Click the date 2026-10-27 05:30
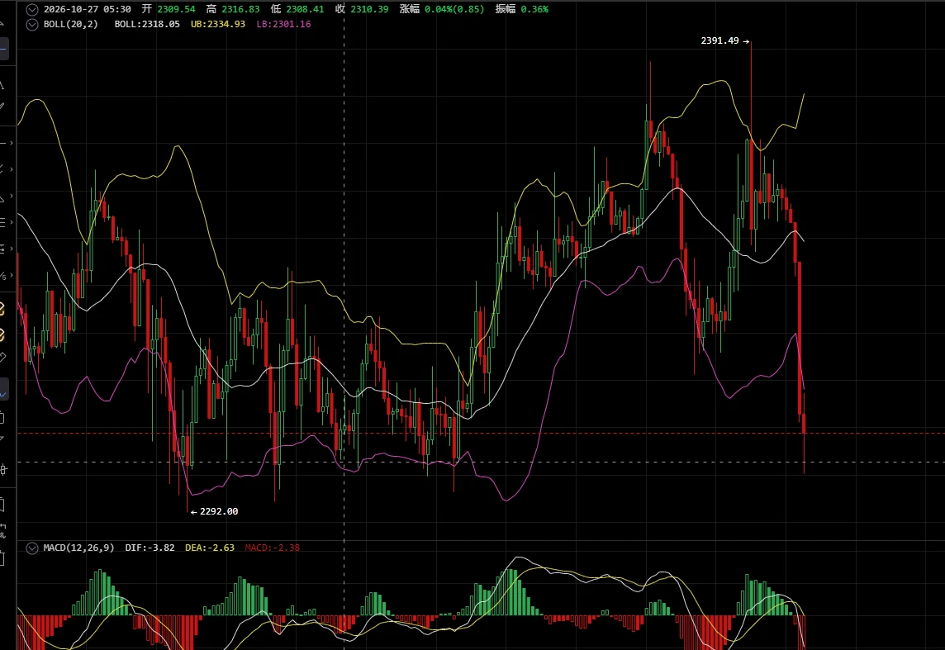 coord(88,9)
